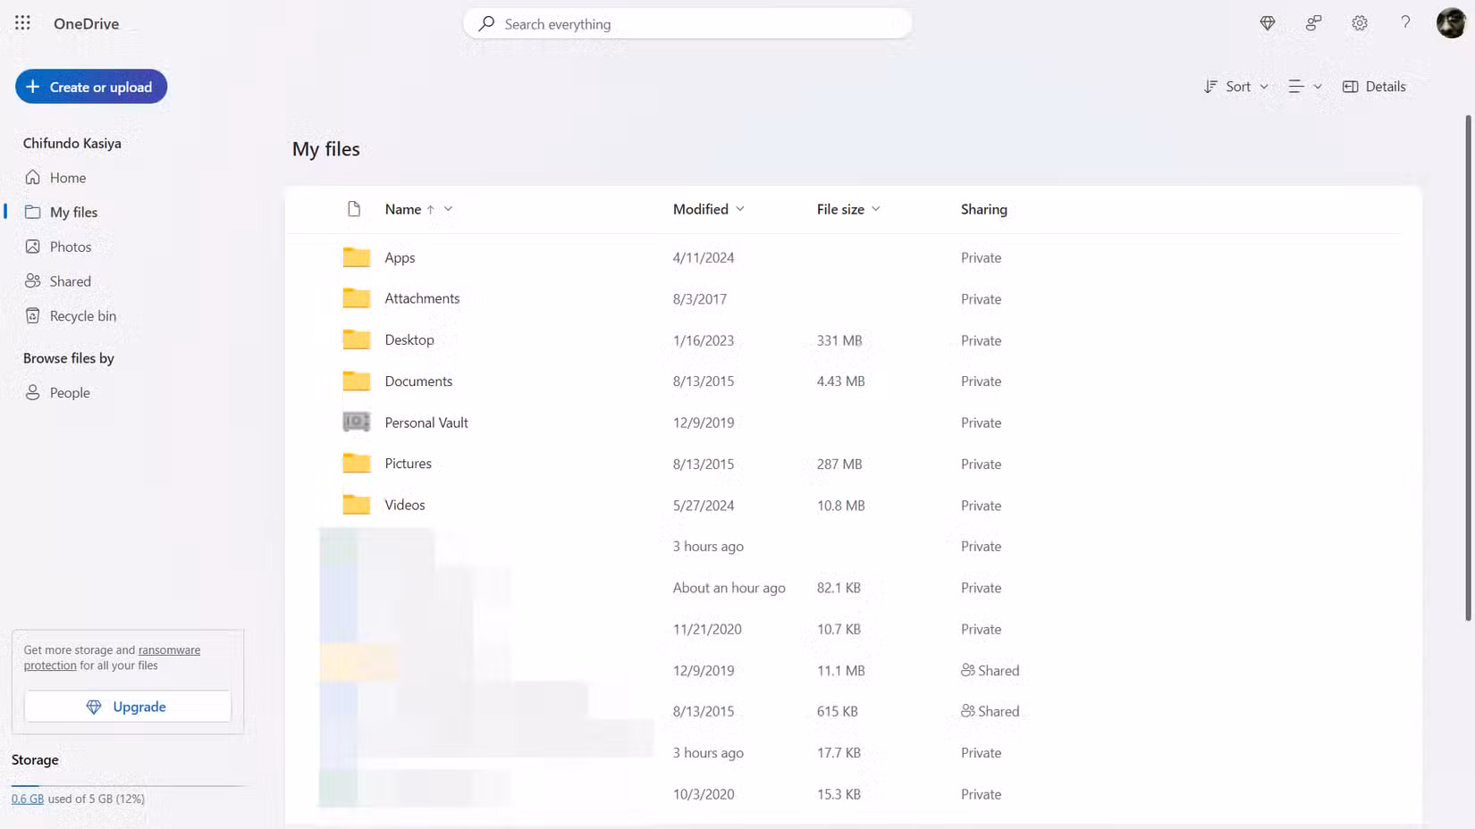Expand the Name column dropdown chevron
This screenshot has width=1475, height=829.
[449, 209]
